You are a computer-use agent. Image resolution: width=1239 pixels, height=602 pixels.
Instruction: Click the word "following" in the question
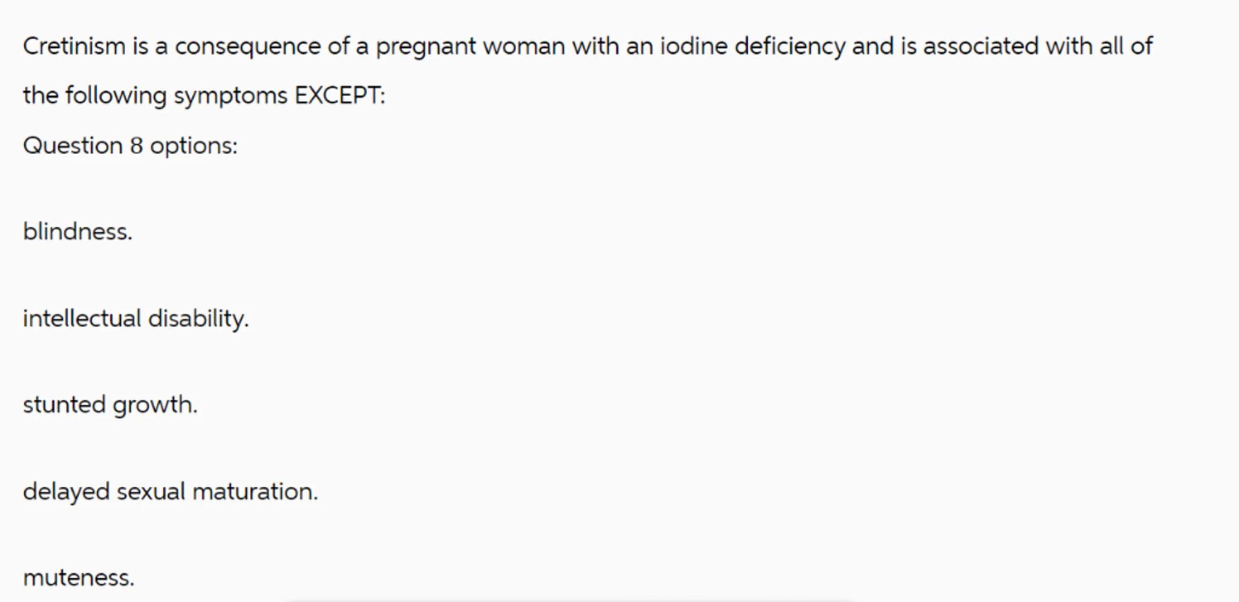116,96
